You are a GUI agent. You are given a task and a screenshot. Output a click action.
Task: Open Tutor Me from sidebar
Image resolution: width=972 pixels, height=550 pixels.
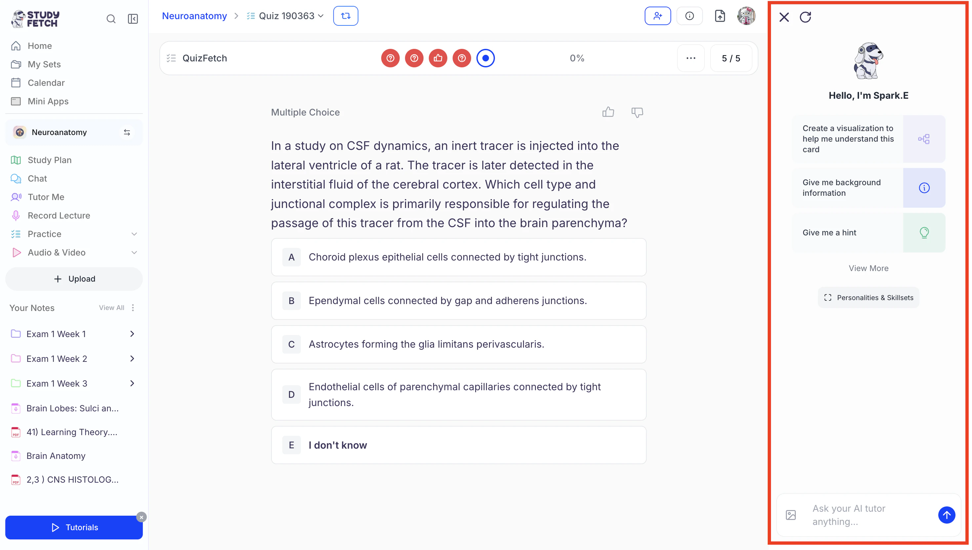46,197
